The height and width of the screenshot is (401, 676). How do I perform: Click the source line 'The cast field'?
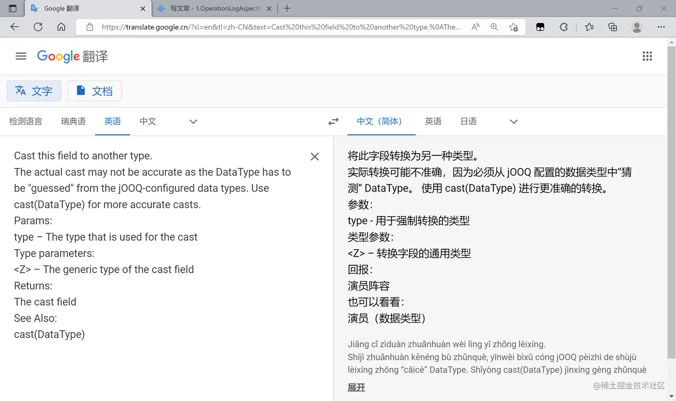[45, 302]
